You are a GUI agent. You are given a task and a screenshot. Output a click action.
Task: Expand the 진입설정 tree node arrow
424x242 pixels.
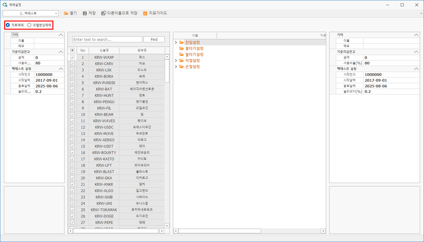176,42
